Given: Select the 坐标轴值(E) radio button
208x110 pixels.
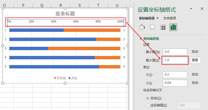Looking at the screenshot, I should (x=148, y=105).
